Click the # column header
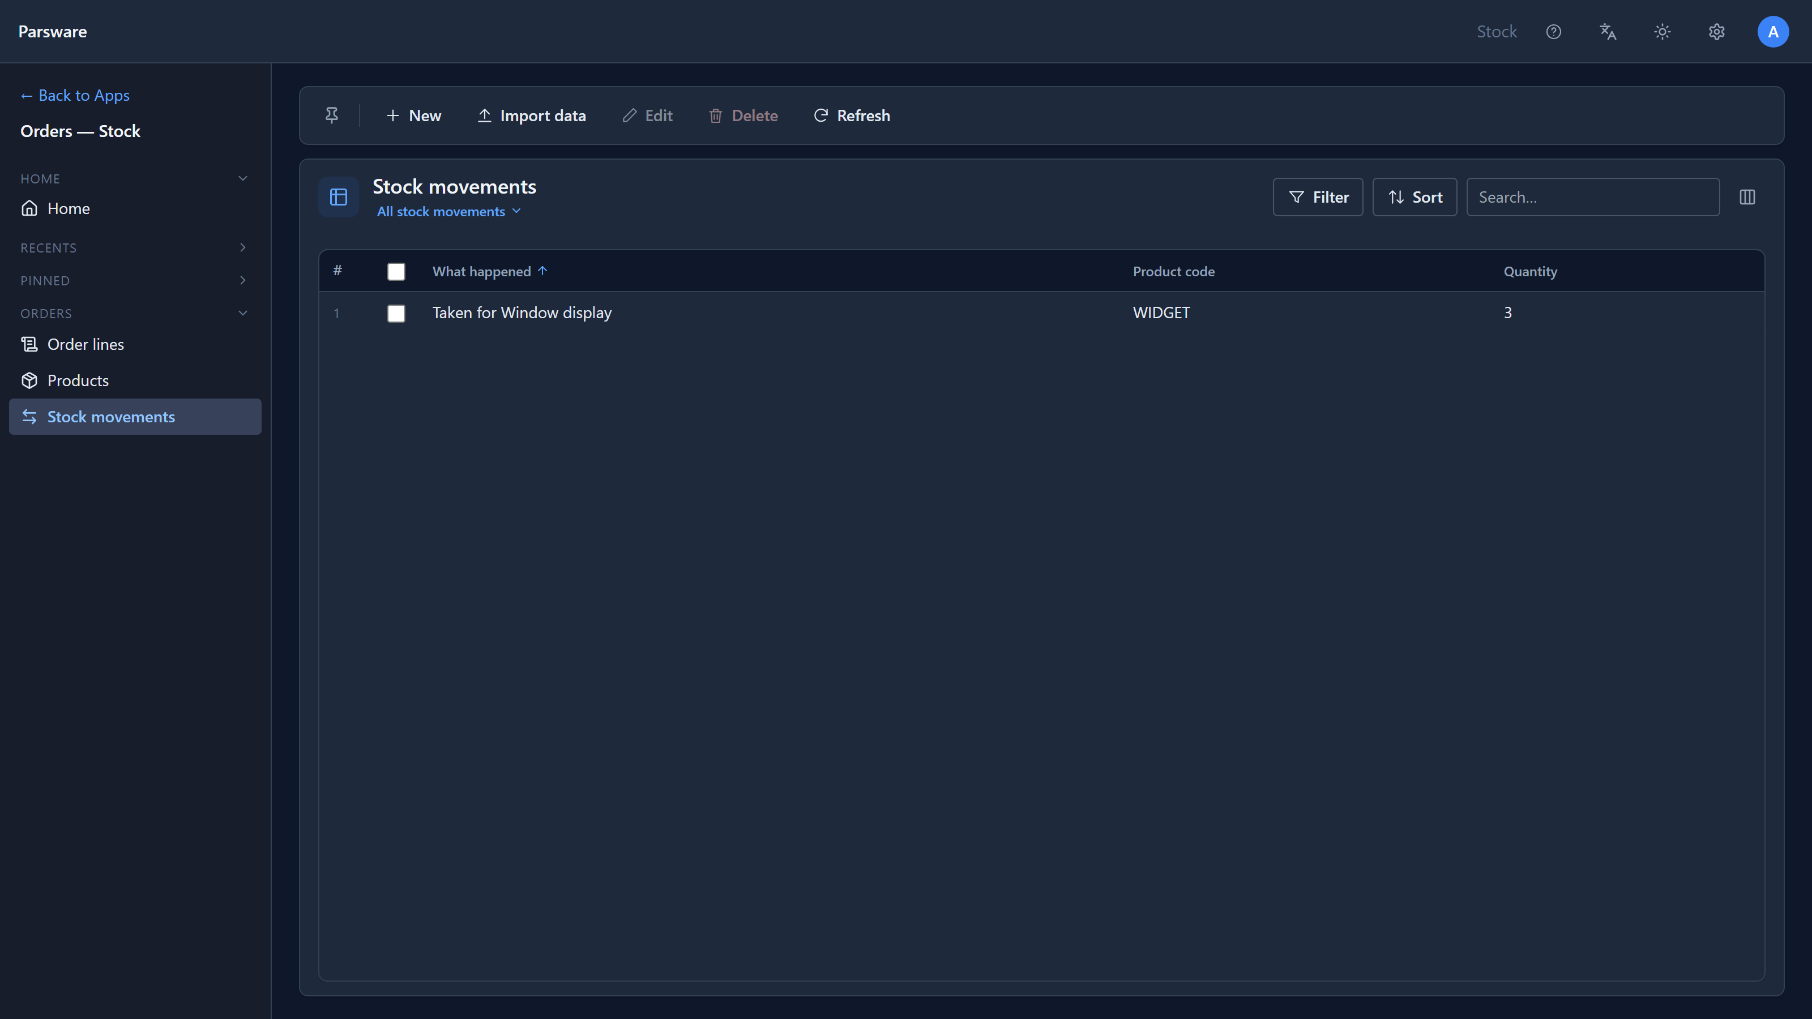Viewport: 1812px width, 1019px height. coord(337,271)
